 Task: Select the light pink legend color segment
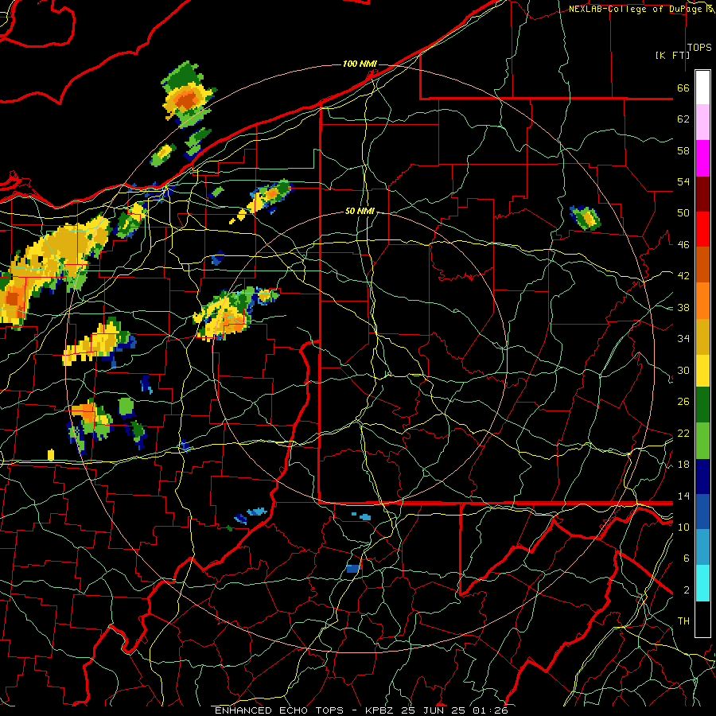(x=702, y=123)
